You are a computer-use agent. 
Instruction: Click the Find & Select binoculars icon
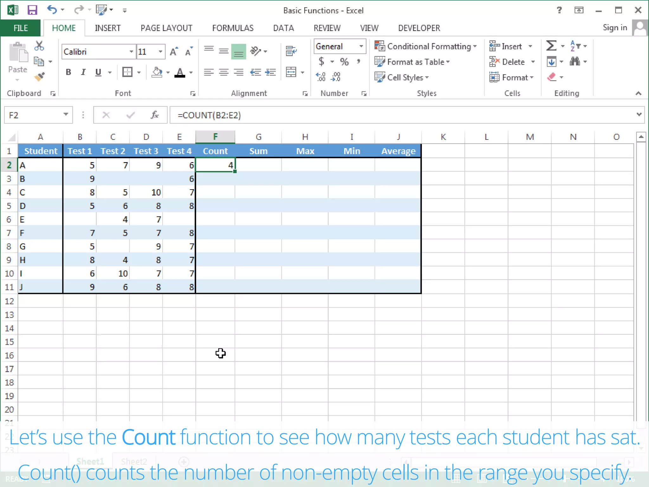click(575, 61)
